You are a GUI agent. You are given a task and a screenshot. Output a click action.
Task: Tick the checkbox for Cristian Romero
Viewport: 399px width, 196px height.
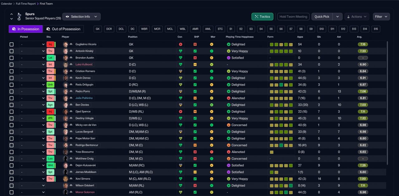(x=12, y=71)
